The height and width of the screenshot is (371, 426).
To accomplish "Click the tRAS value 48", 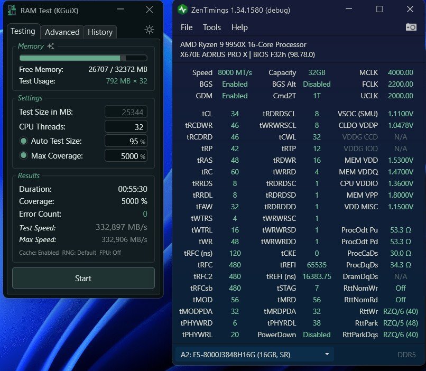I will [x=235, y=160].
